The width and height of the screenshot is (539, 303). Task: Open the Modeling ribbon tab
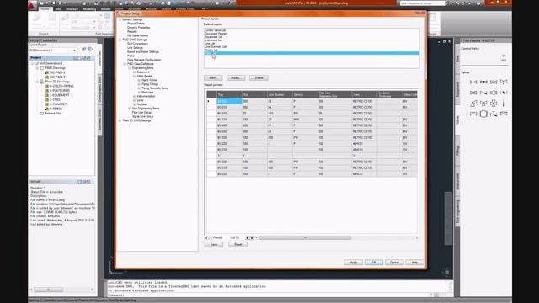tap(89, 9)
